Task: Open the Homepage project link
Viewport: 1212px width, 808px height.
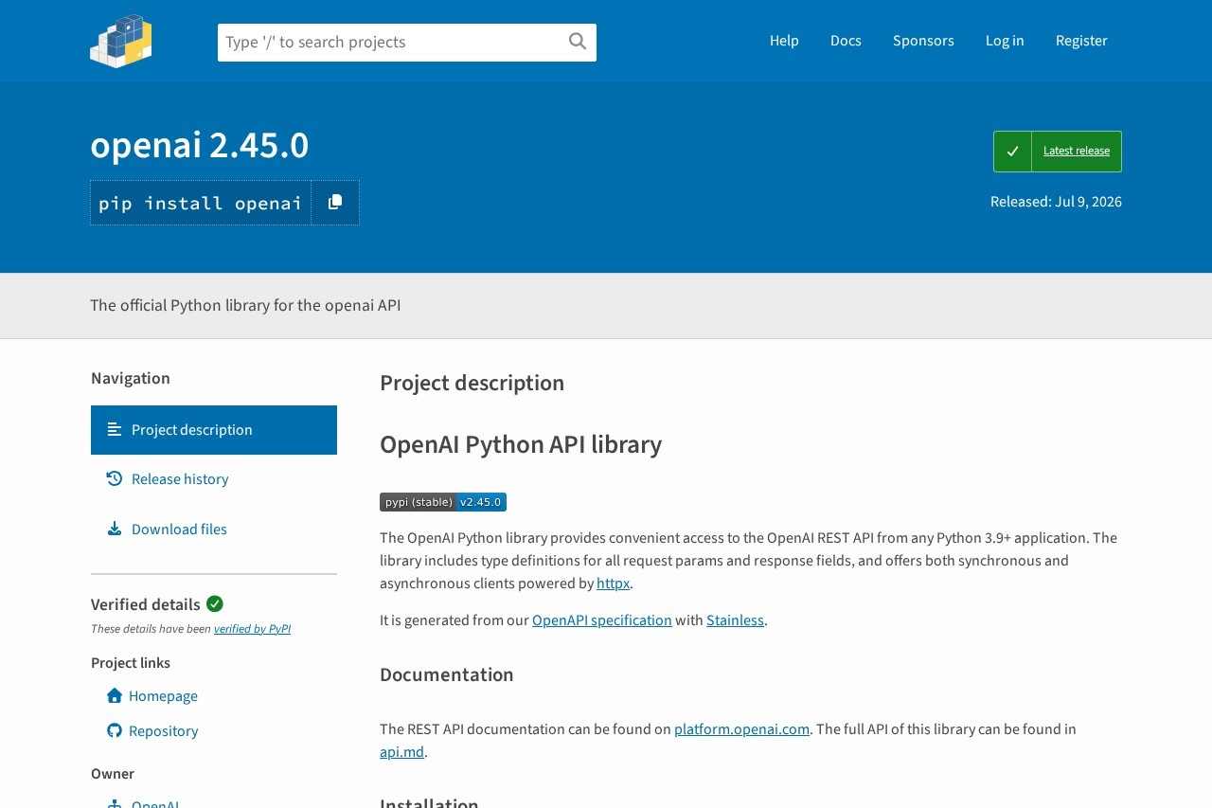Action: click(x=152, y=696)
